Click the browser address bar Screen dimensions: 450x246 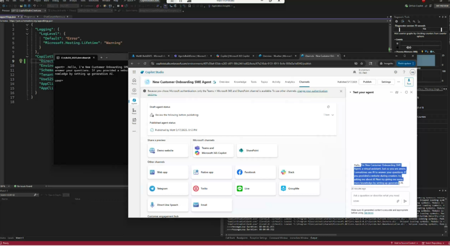(254, 63)
